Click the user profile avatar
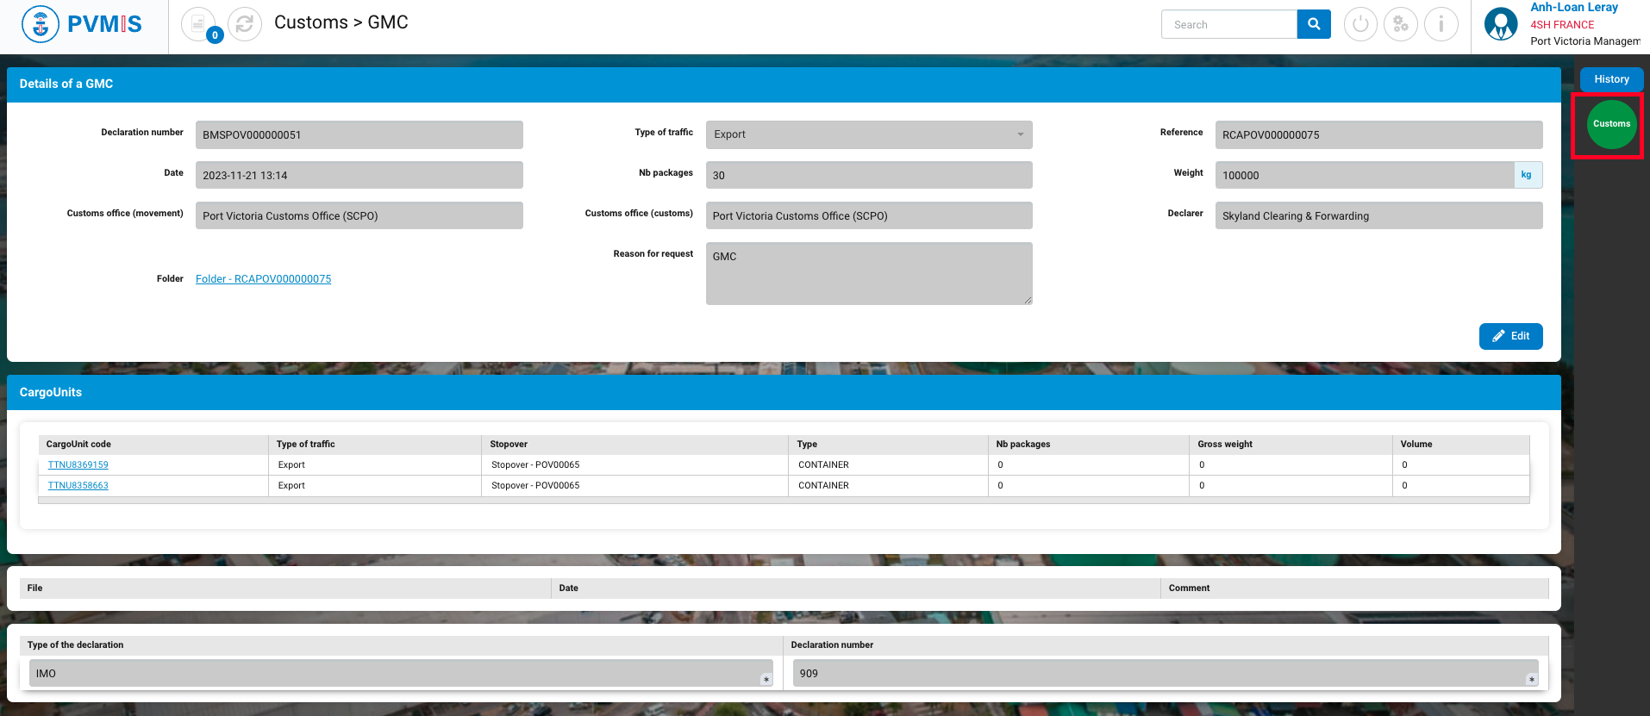1650x716 pixels. [1501, 24]
